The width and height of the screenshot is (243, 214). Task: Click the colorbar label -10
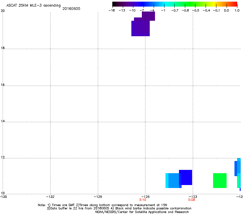(132, 11)
